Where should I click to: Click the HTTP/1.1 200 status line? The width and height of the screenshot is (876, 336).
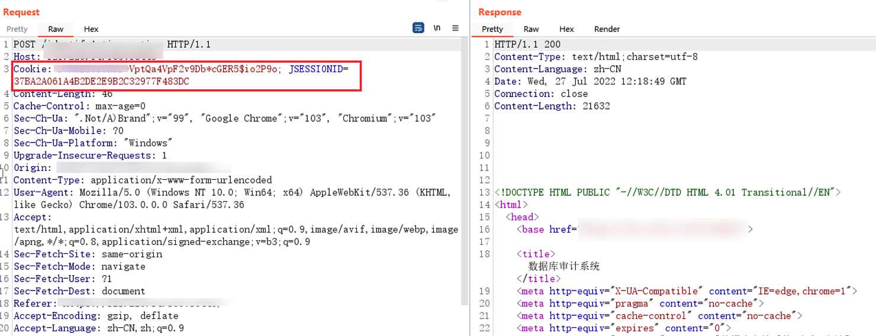[x=527, y=44]
